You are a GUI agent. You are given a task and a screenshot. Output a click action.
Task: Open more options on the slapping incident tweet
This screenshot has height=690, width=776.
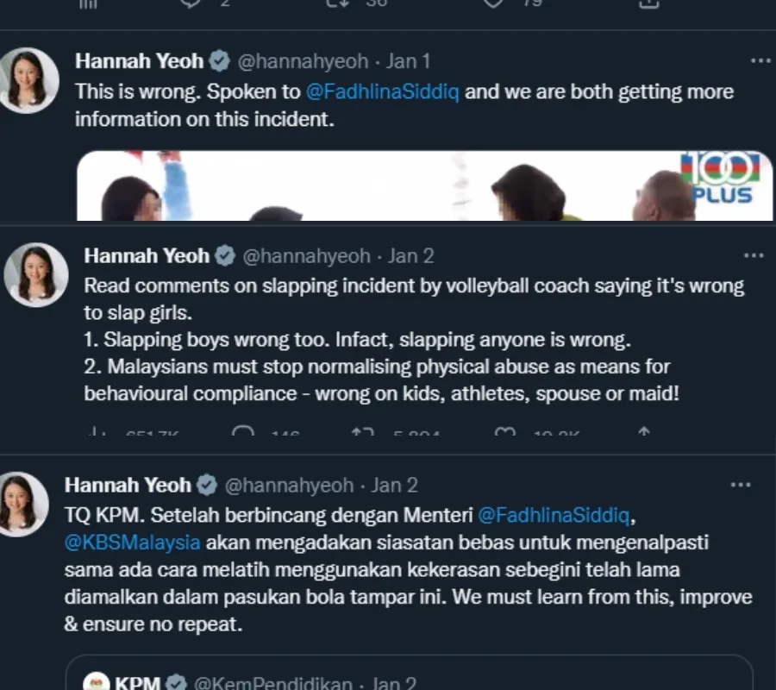[754, 256]
